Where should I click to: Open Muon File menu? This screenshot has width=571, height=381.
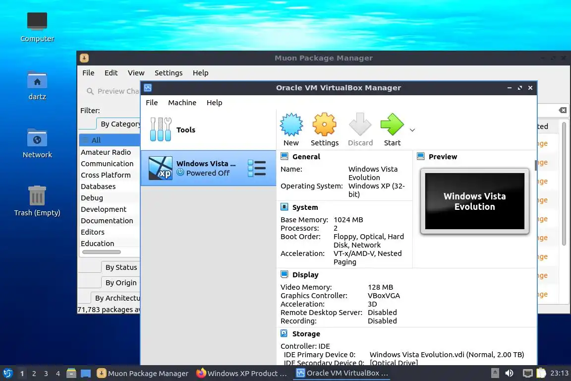click(88, 73)
